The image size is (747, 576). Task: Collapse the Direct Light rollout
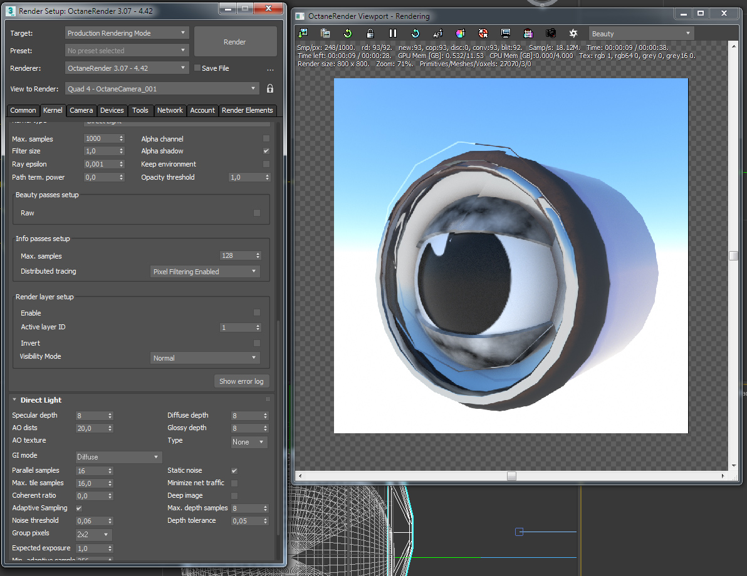point(14,400)
